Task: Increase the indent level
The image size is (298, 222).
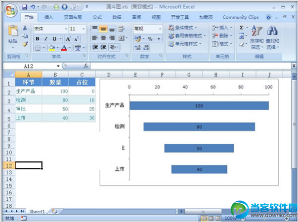Action: tap(103, 47)
